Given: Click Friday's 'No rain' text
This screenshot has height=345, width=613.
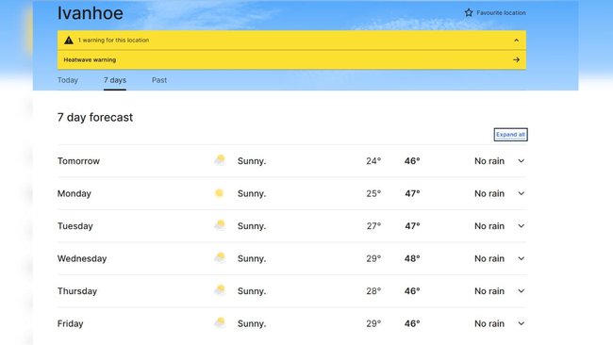Looking at the screenshot, I should tap(489, 323).
